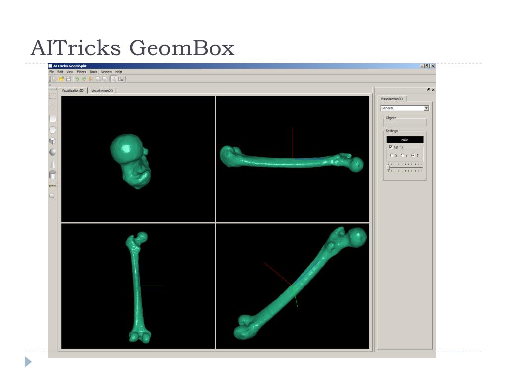Screen dimensions: 507x380
Task: Click the New document toolbar icon
Action: point(54,79)
